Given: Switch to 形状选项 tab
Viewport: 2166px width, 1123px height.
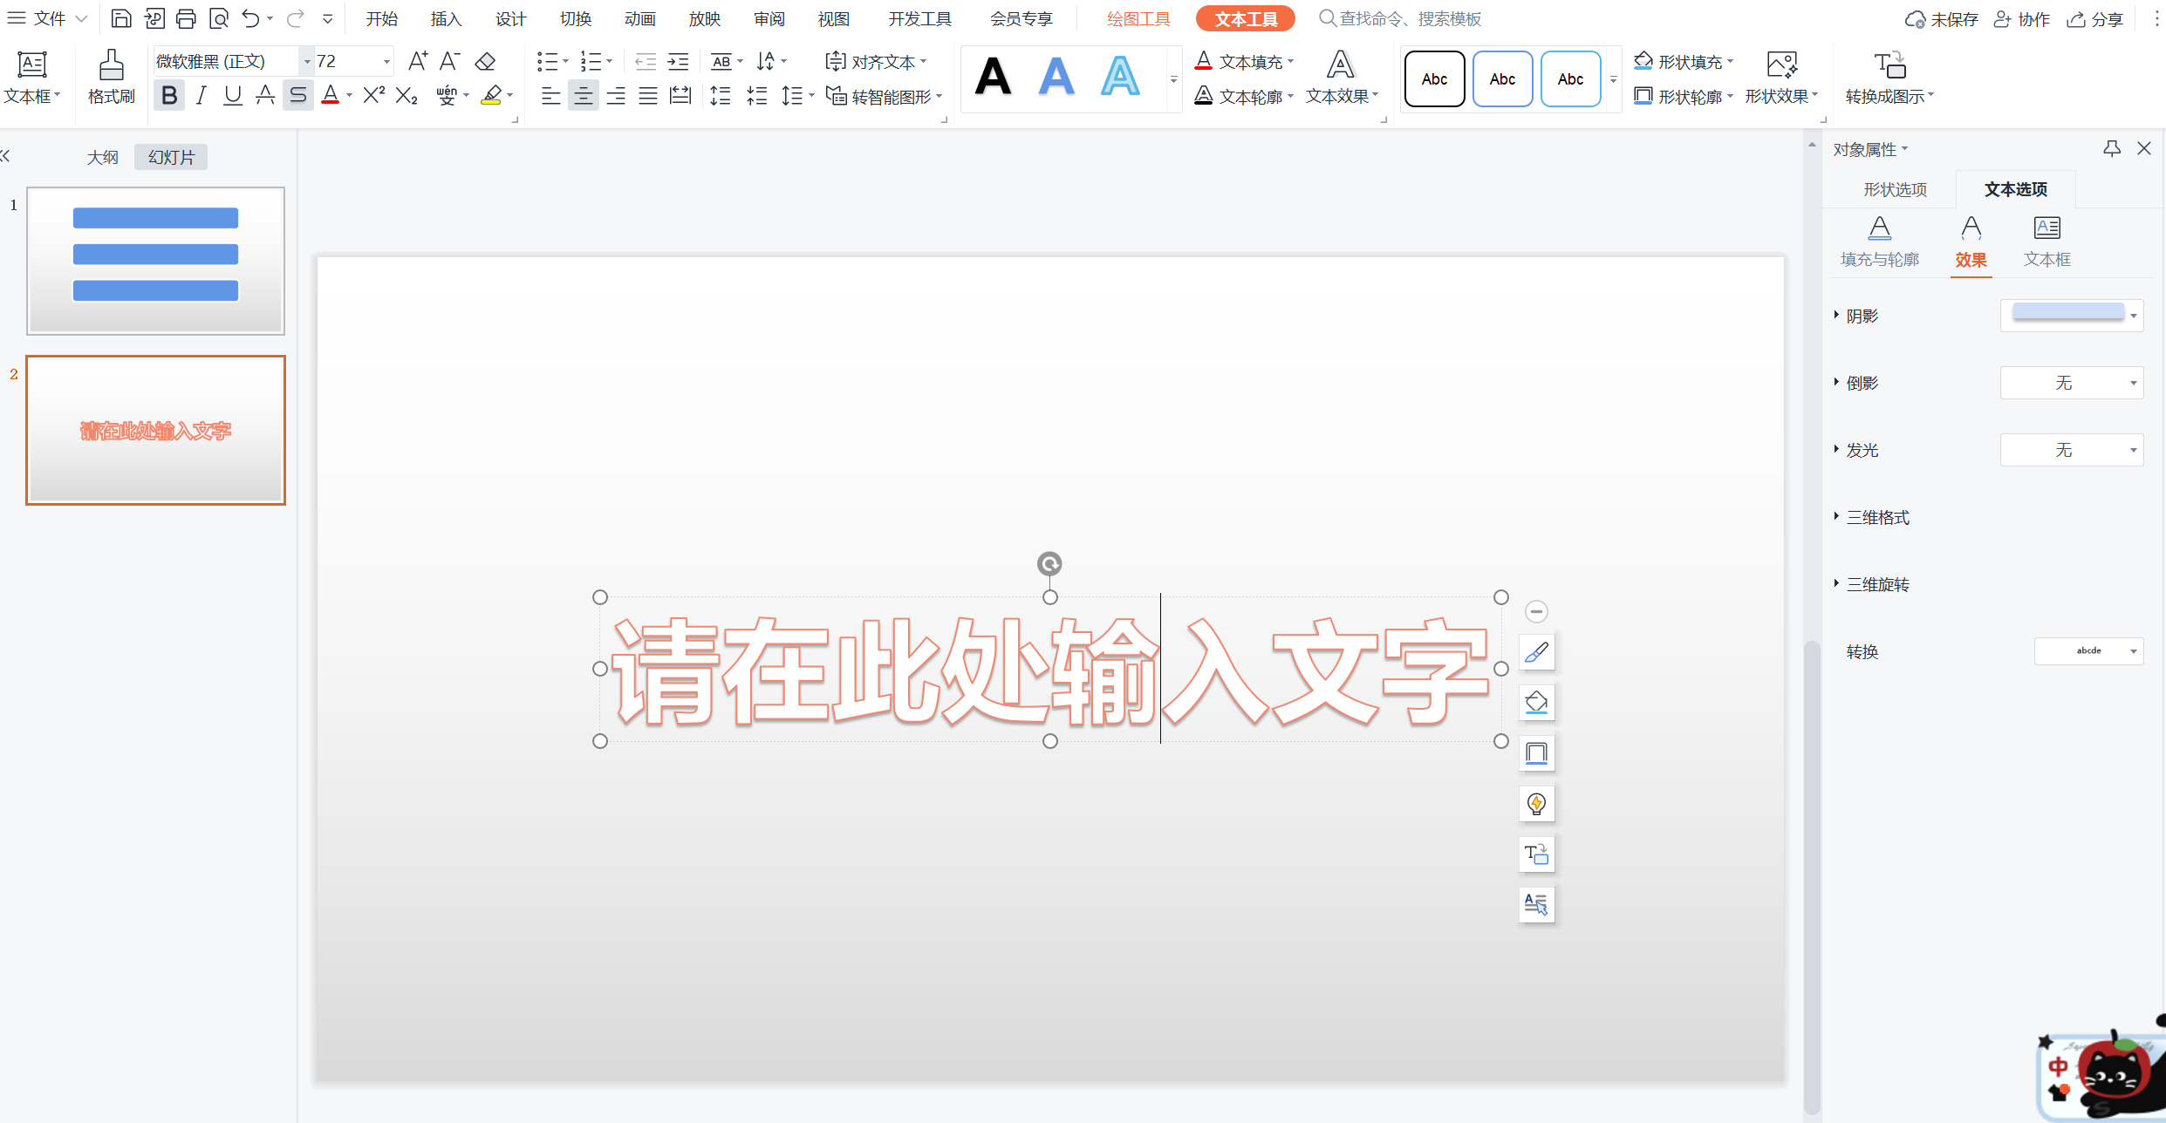Looking at the screenshot, I should (1895, 189).
